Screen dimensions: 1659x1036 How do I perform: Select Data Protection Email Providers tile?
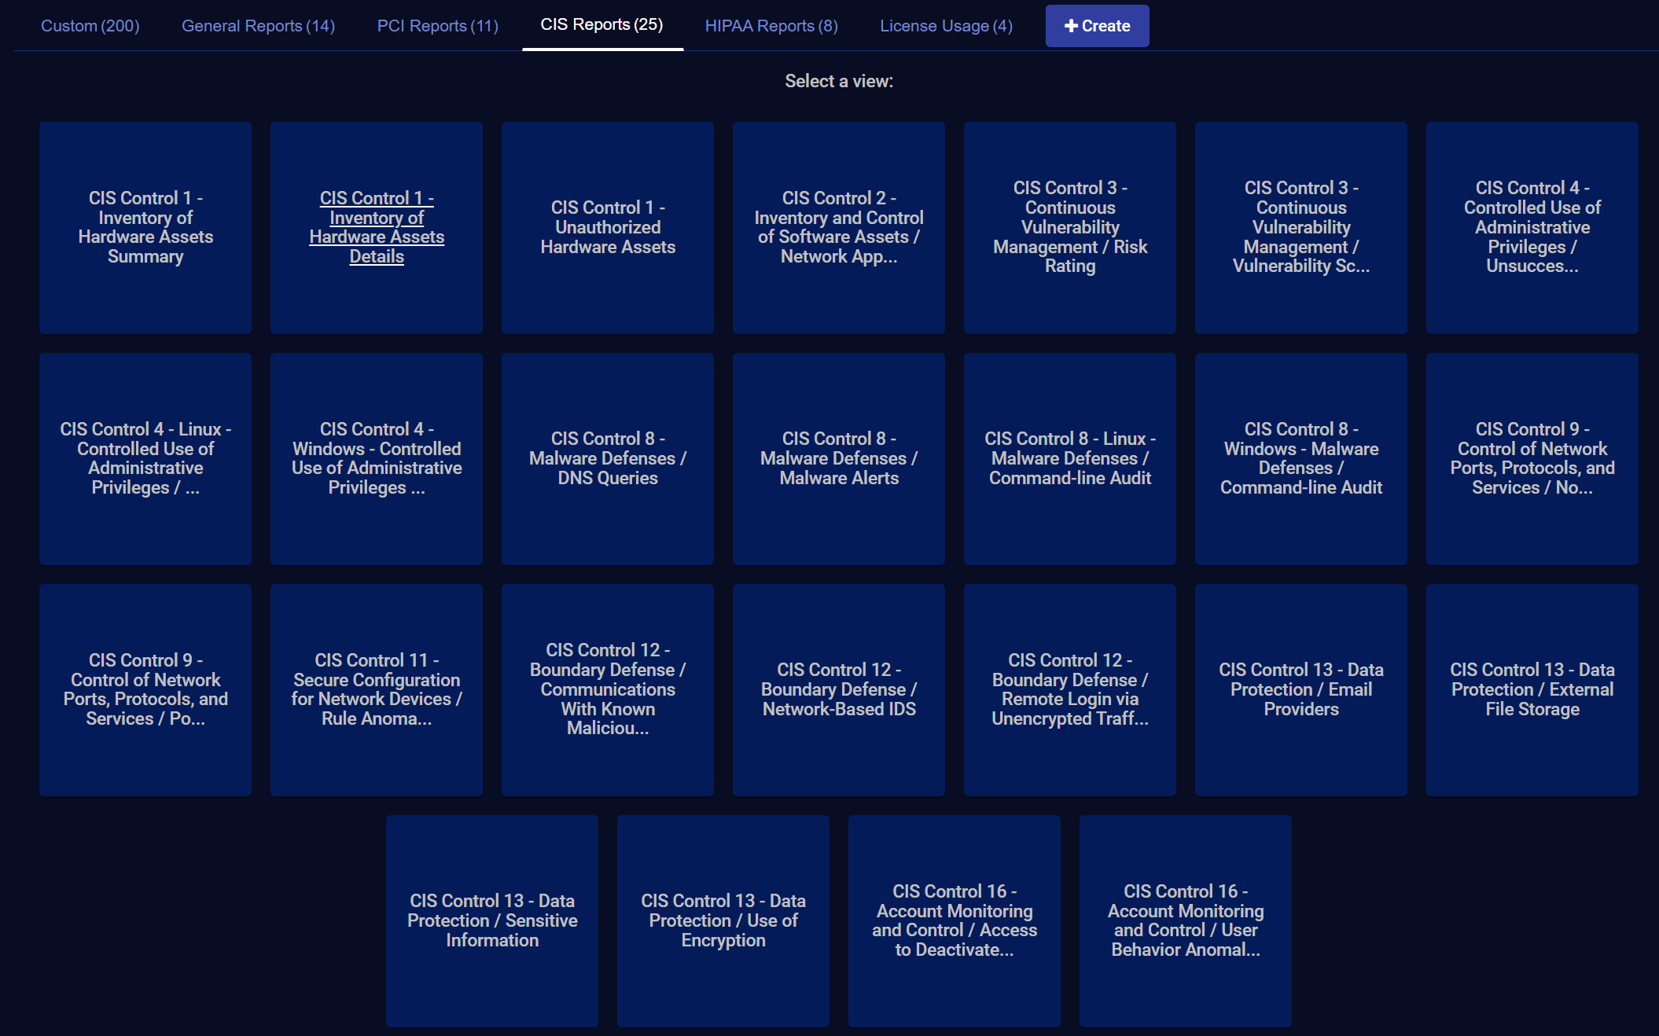click(1301, 689)
